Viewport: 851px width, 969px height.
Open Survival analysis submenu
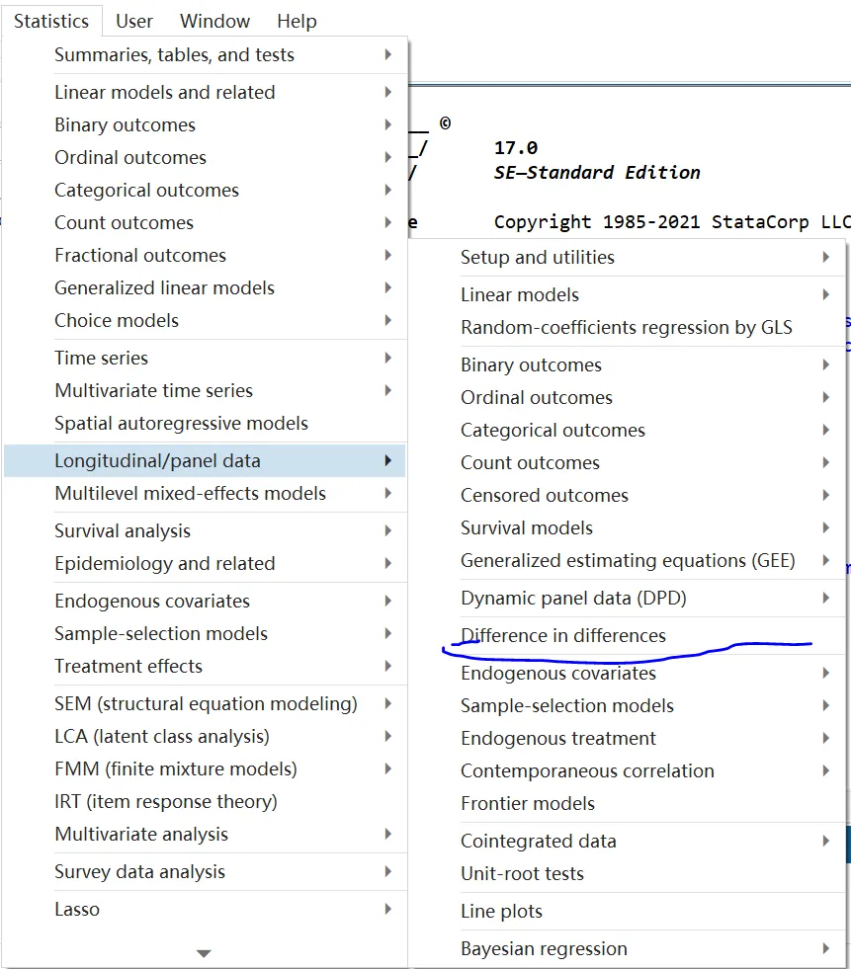point(205,530)
